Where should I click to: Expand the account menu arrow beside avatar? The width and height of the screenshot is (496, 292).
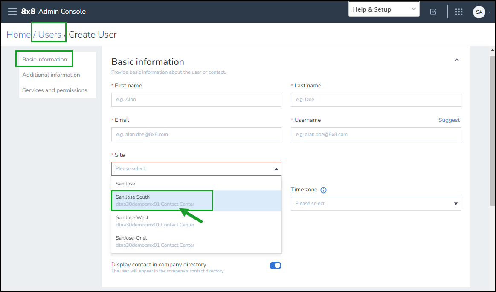pyautogui.click(x=490, y=12)
